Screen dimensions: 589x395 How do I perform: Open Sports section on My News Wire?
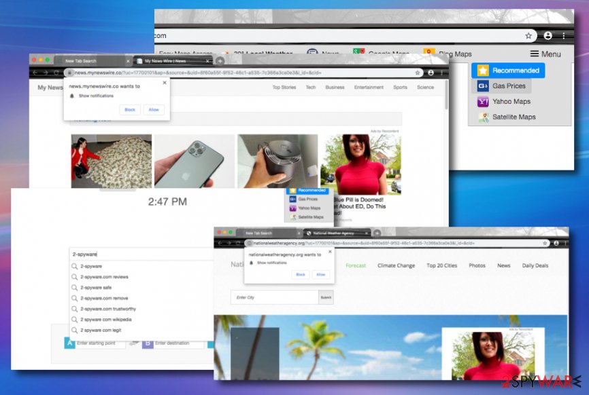coord(400,88)
